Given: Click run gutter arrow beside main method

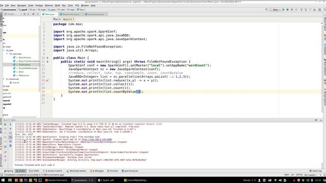Looking at the screenshot, I should [47, 62].
